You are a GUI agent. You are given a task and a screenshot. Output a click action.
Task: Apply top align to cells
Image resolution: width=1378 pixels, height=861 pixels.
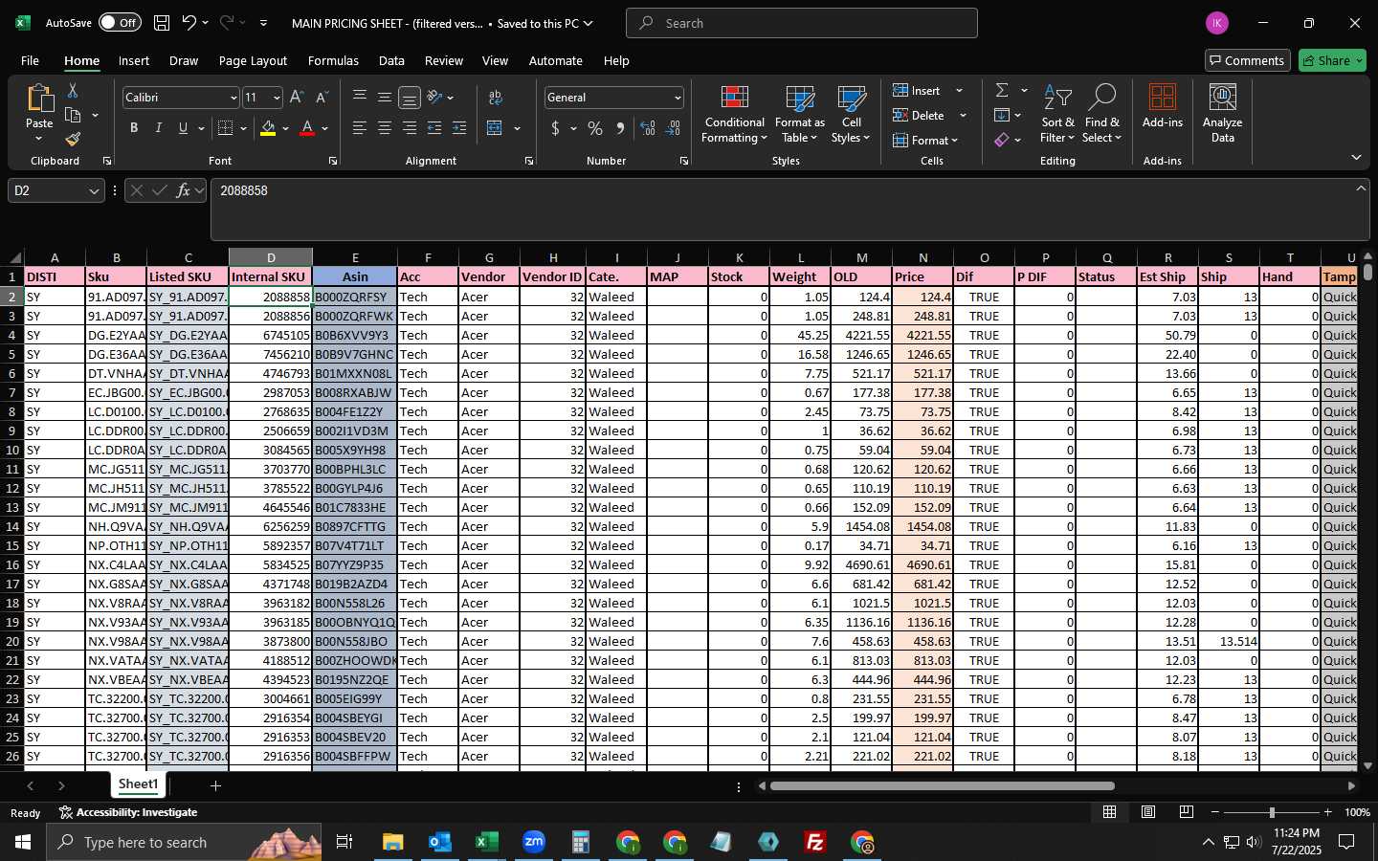[360, 97]
